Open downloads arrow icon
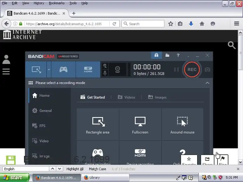 191,24
